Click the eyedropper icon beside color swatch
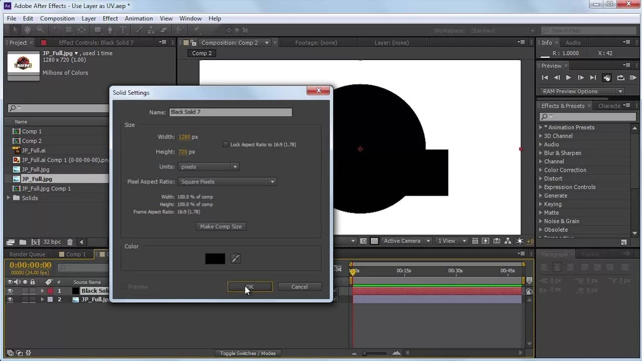642x361 pixels. 236,259
